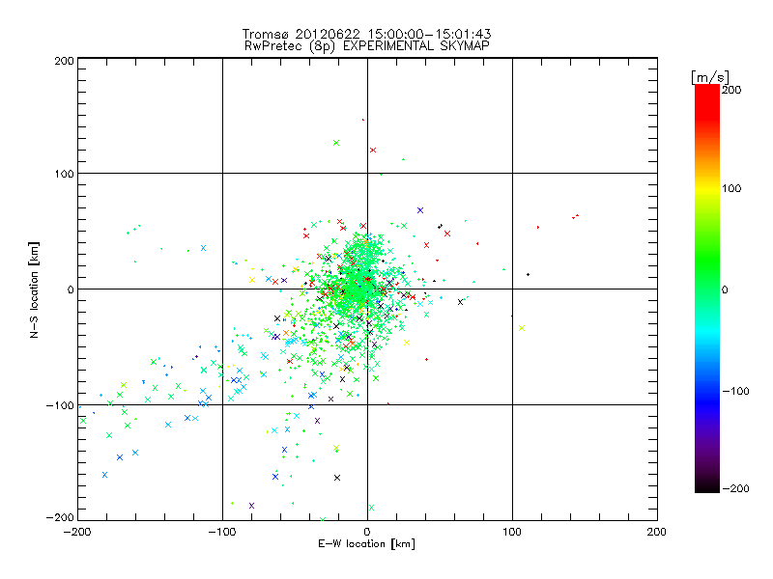This screenshot has height=579, width=773.
Task: Click the black bottom of the velocity colorbar
Action: pos(707,485)
